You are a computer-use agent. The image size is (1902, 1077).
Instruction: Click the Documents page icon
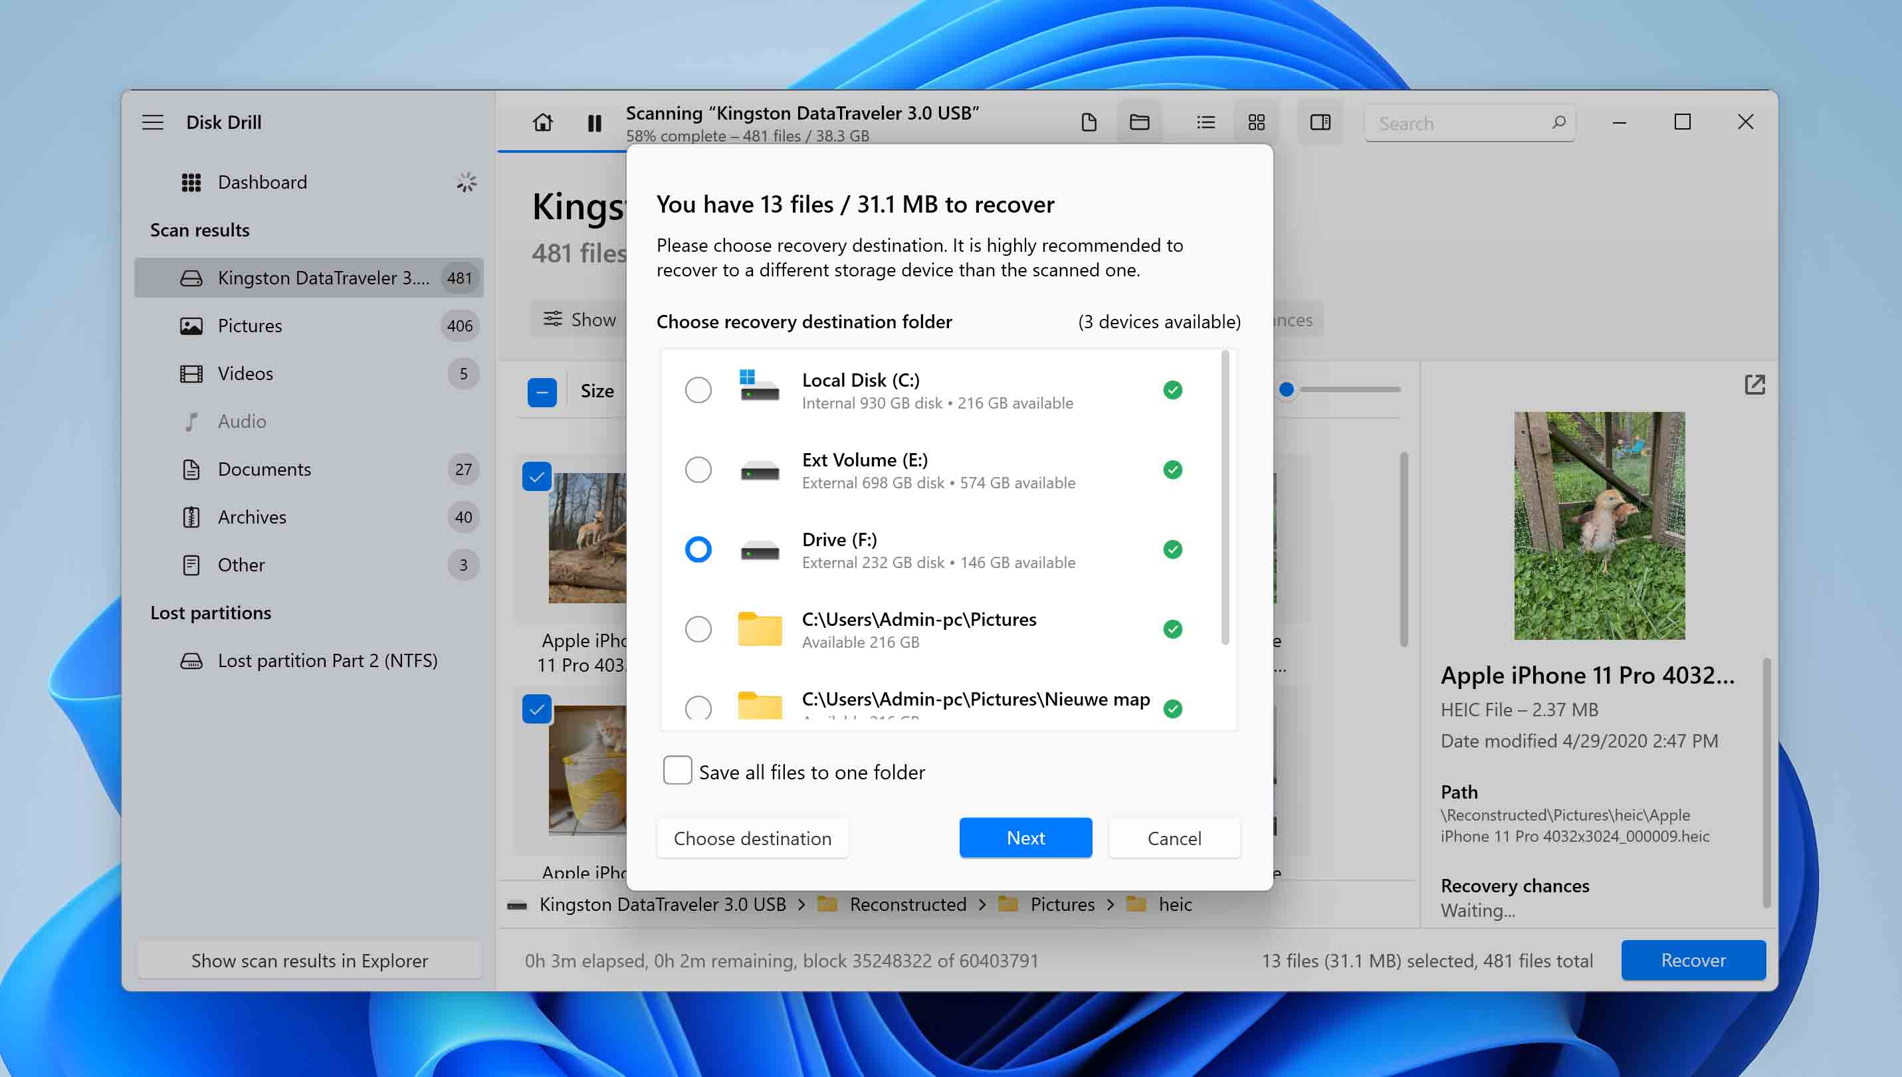pos(191,469)
